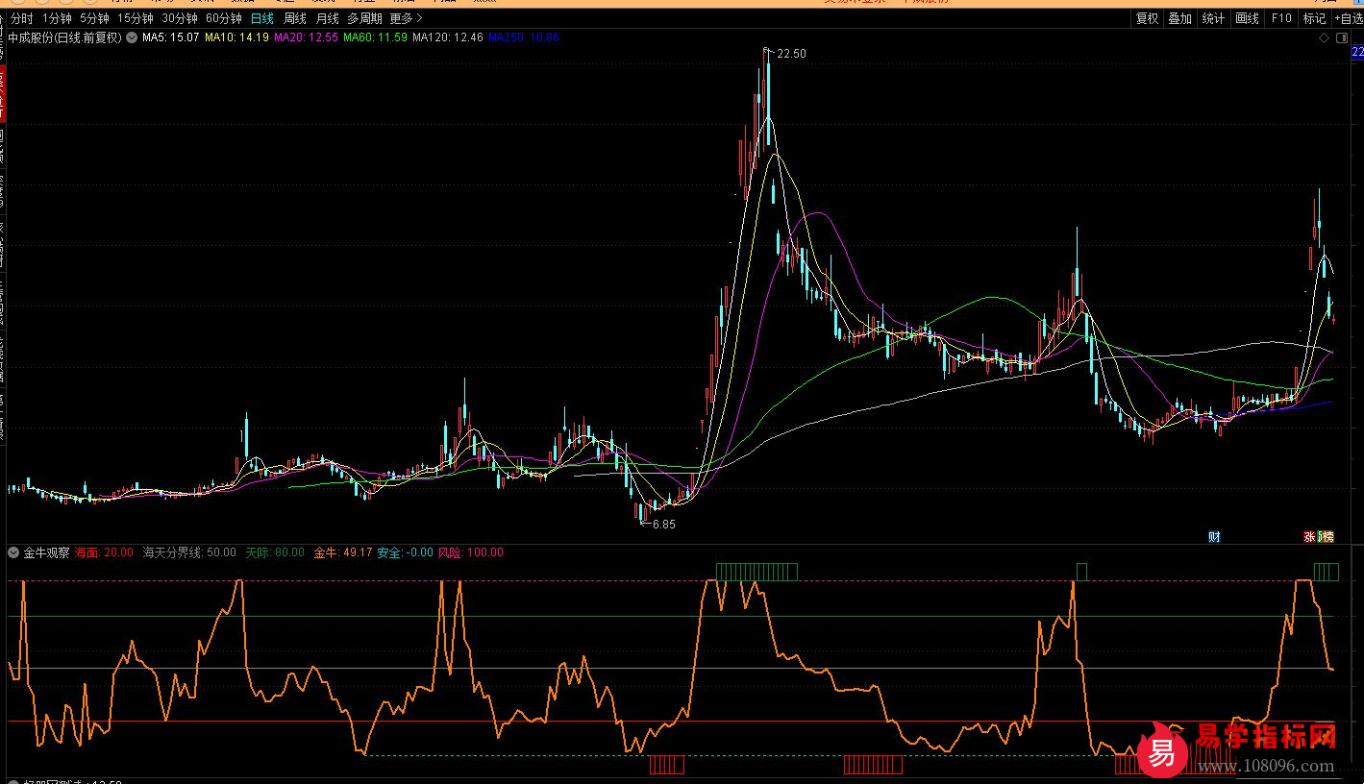The height and width of the screenshot is (784, 1364).
Task: Click the 安全: -0.00 value
Action: [x=405, y=552]
